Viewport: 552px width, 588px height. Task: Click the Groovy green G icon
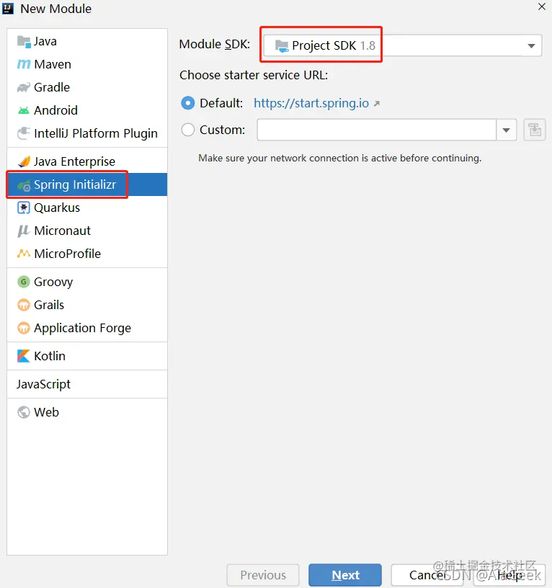[x=24, y=282]
